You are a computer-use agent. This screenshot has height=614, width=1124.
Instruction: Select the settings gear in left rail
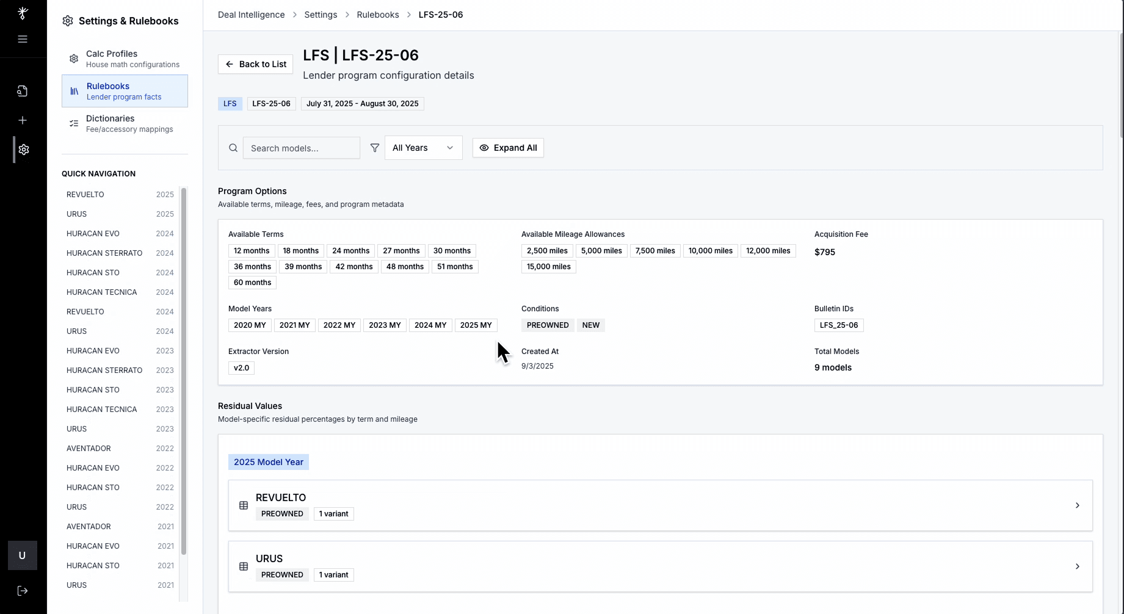24,150
